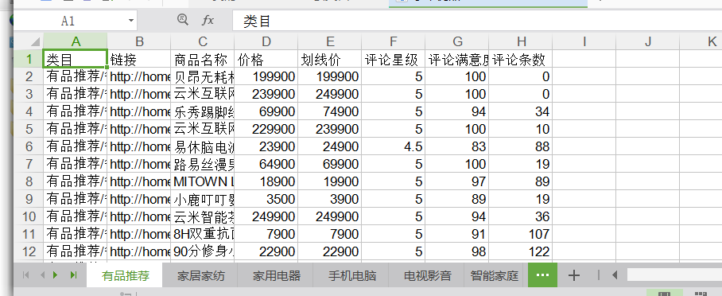Click the 8H双重抗 product name cell

[x=203, y=234]
